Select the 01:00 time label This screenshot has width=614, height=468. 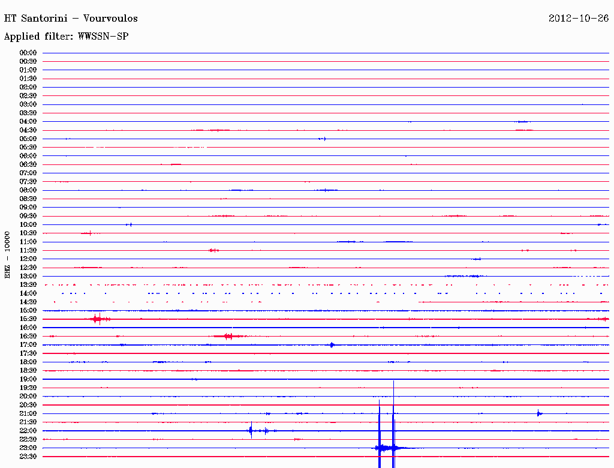click(x=28, y=70)
